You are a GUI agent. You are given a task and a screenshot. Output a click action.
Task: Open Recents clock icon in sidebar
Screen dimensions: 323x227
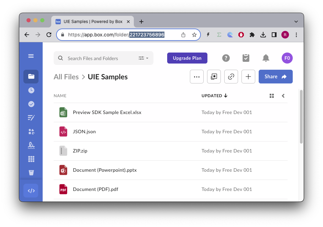(x=31, y=90)
